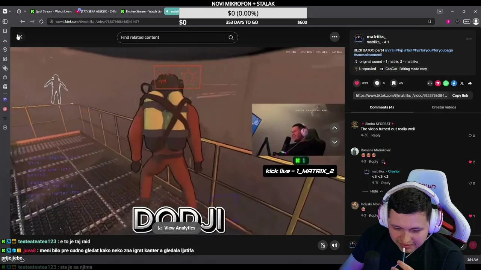Viewport: 481px width, 270px height.
Task: Open the #fail hashtag
Action: point(408,50)
